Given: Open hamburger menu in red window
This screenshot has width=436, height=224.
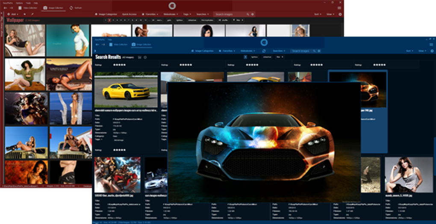Looking at the screenshot, I should 339,8.
